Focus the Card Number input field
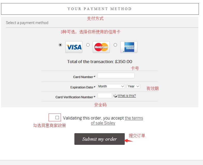This screenshot has height=165, width=203. [116, 76]
